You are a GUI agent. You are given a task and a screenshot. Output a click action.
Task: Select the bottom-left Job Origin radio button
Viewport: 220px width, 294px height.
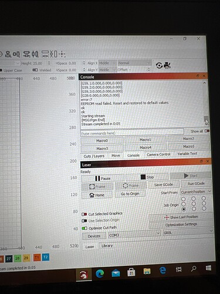tap(184, 209)
